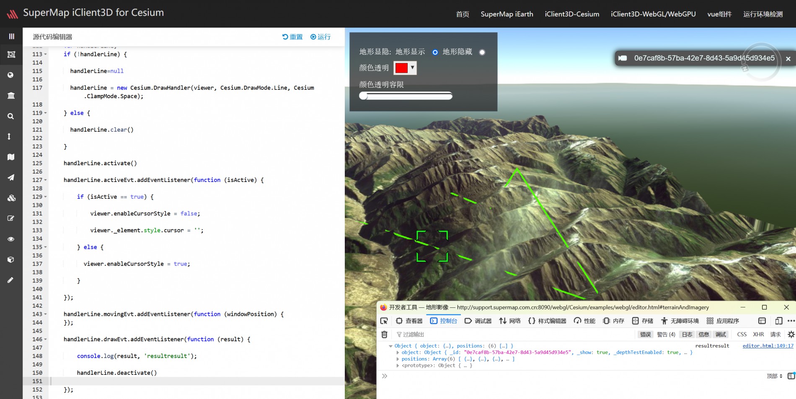Select the terrain hide radio button
The image size is (796, 399).
point(482,52)
